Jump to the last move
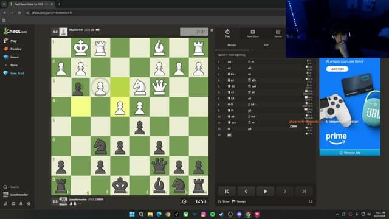 point(304,192)
